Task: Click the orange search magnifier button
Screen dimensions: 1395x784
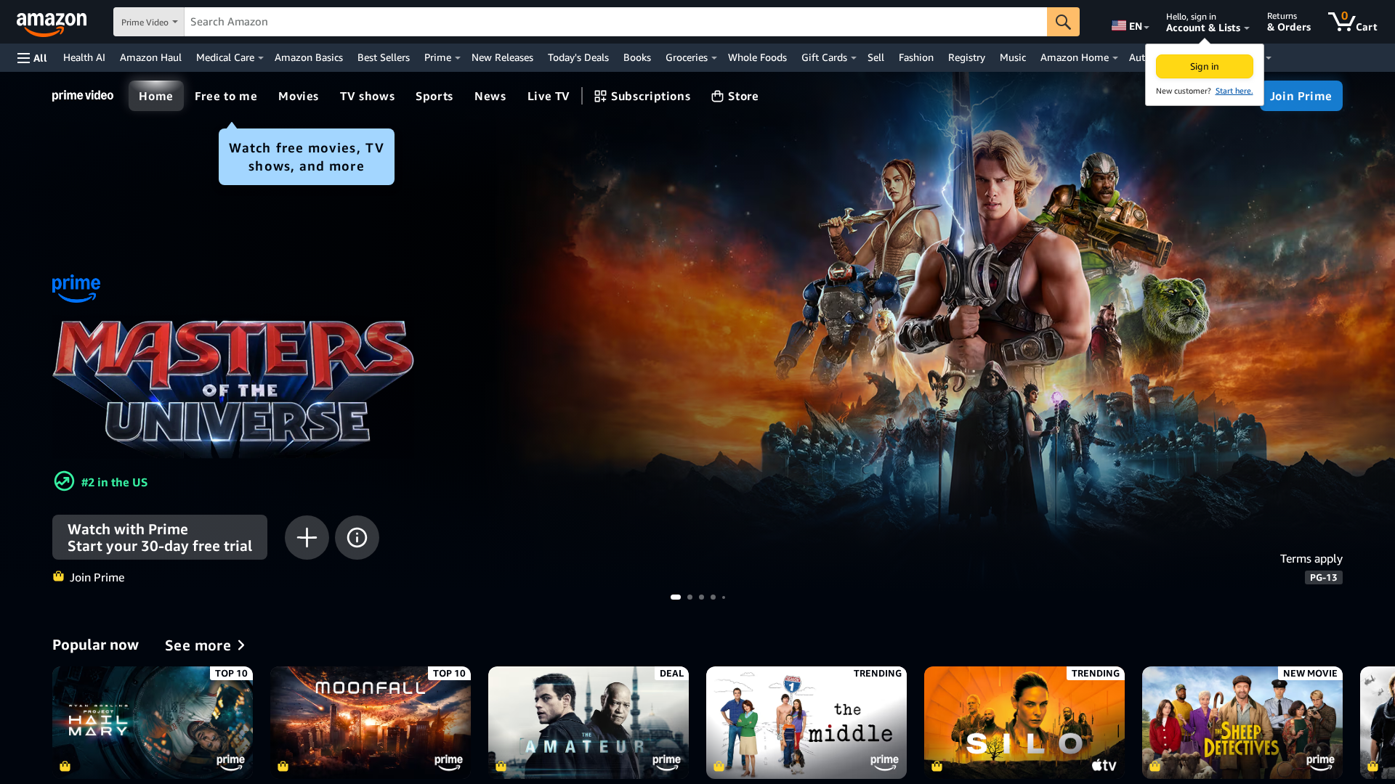Action: point(1063,22)
